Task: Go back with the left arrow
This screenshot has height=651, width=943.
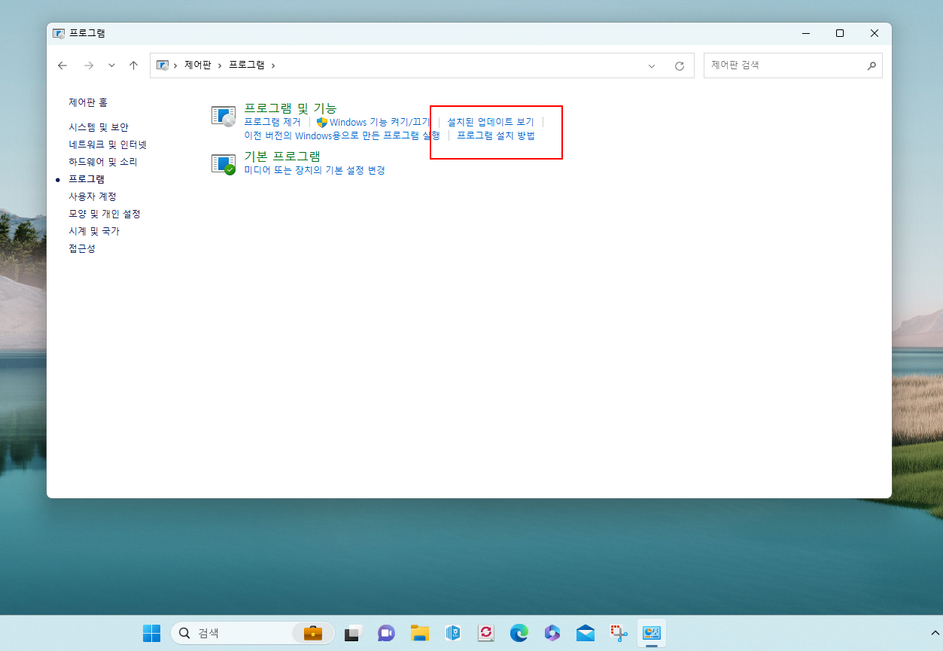Action: click(x=62, y=65)
